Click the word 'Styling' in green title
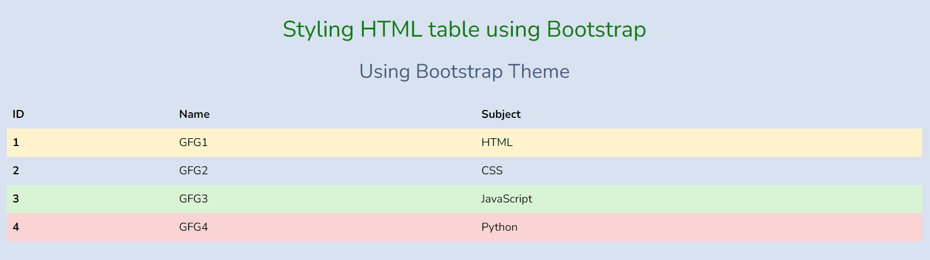 pos(318,30)
